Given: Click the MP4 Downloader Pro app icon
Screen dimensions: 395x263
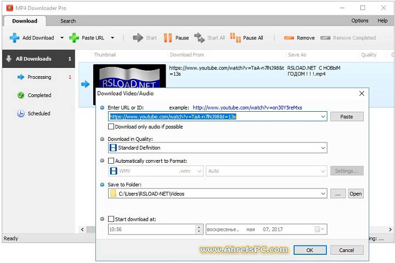Looking at the screenshot, I should pos(9,8).
